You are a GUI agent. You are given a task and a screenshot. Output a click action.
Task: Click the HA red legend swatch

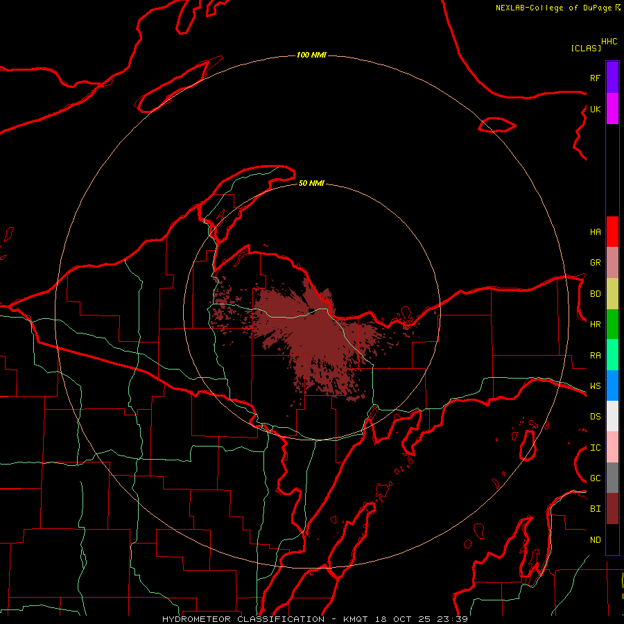pos(612,232)
